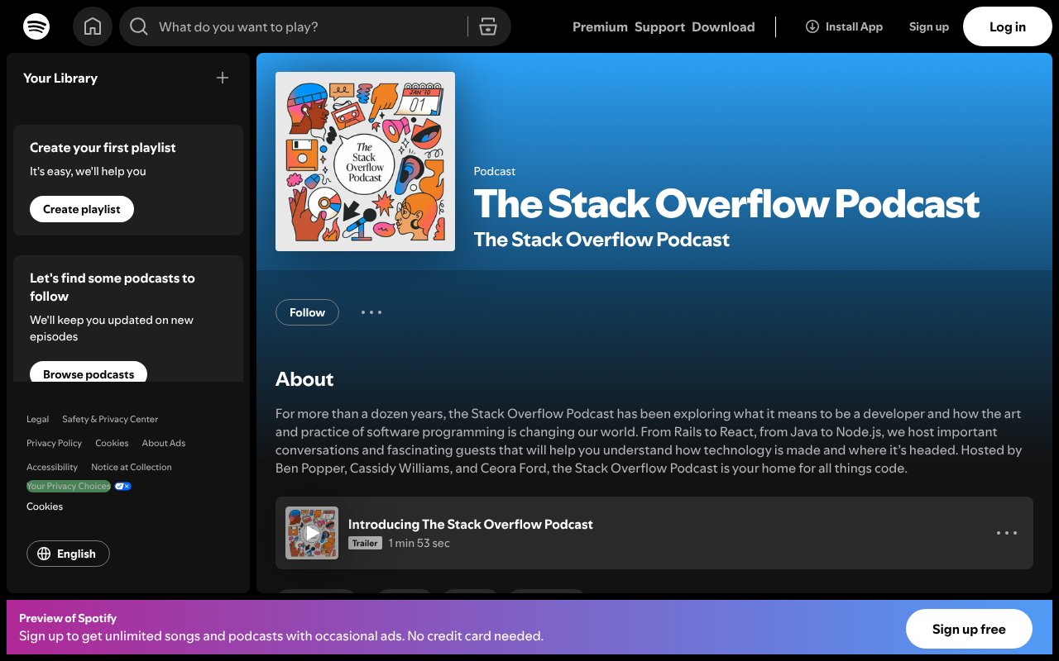Click the search magnifier icon
The width and height of the screenshot is (1059, 661).
pyautogui.click(x=139, y=27)
